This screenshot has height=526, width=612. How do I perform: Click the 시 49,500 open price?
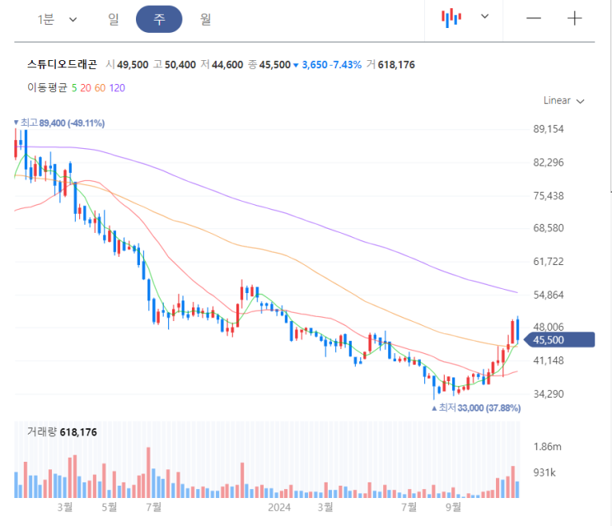click(x=127, y=64)
